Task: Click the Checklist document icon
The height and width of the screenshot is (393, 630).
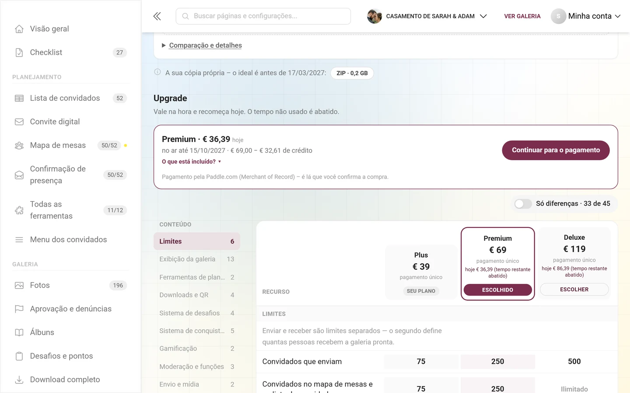Action: pyautogui.click(x=19, y=52)
